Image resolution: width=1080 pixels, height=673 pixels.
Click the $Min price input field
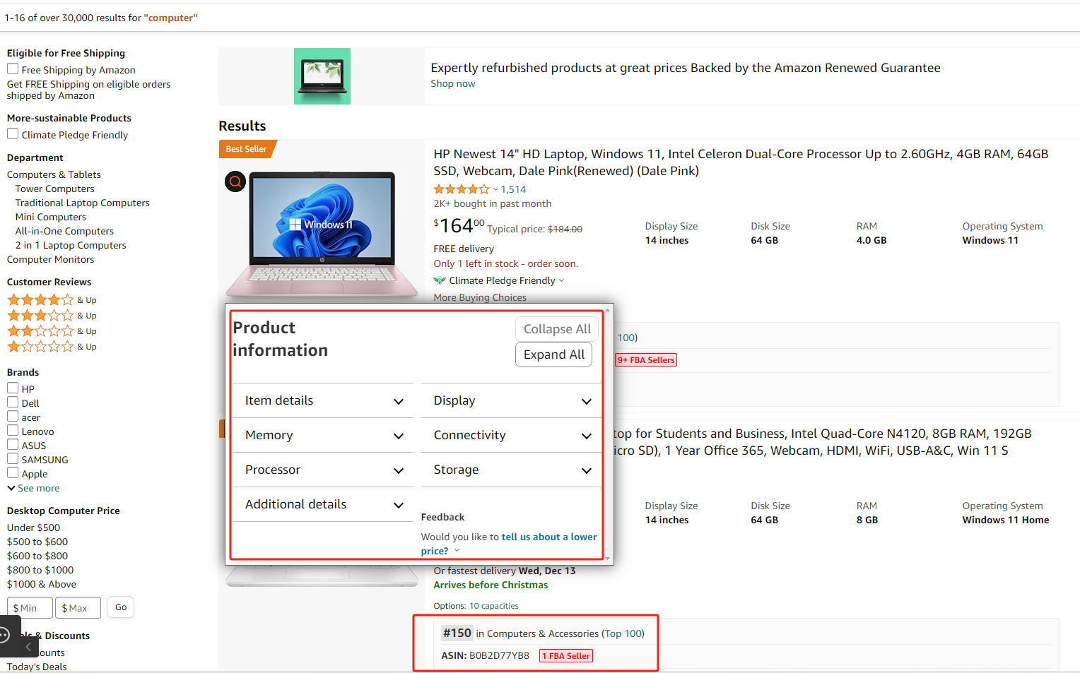[x=30, y=608]
